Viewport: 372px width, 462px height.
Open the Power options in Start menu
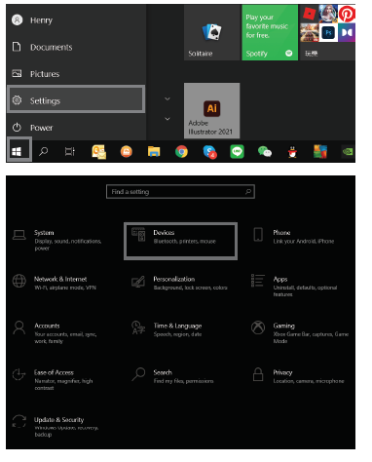pyautogui.click(x=76, y=128)
